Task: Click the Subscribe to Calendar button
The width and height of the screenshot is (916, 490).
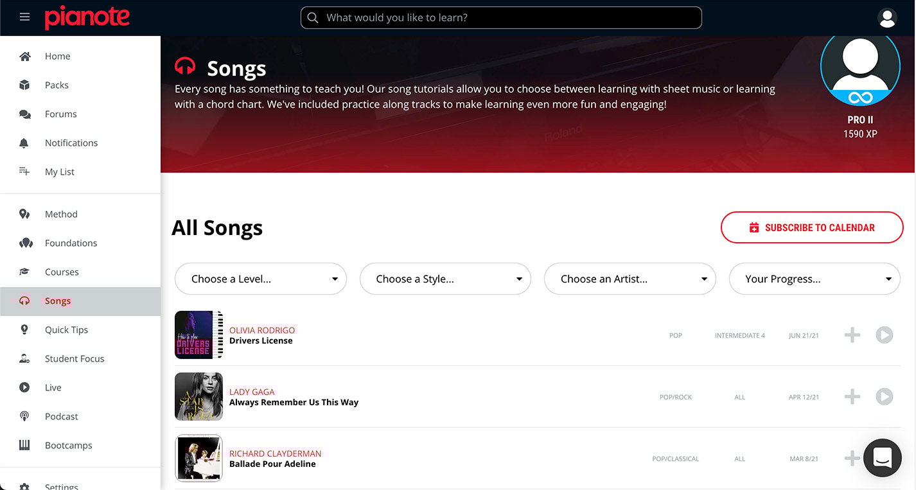Action: click(x=812, y=227)
